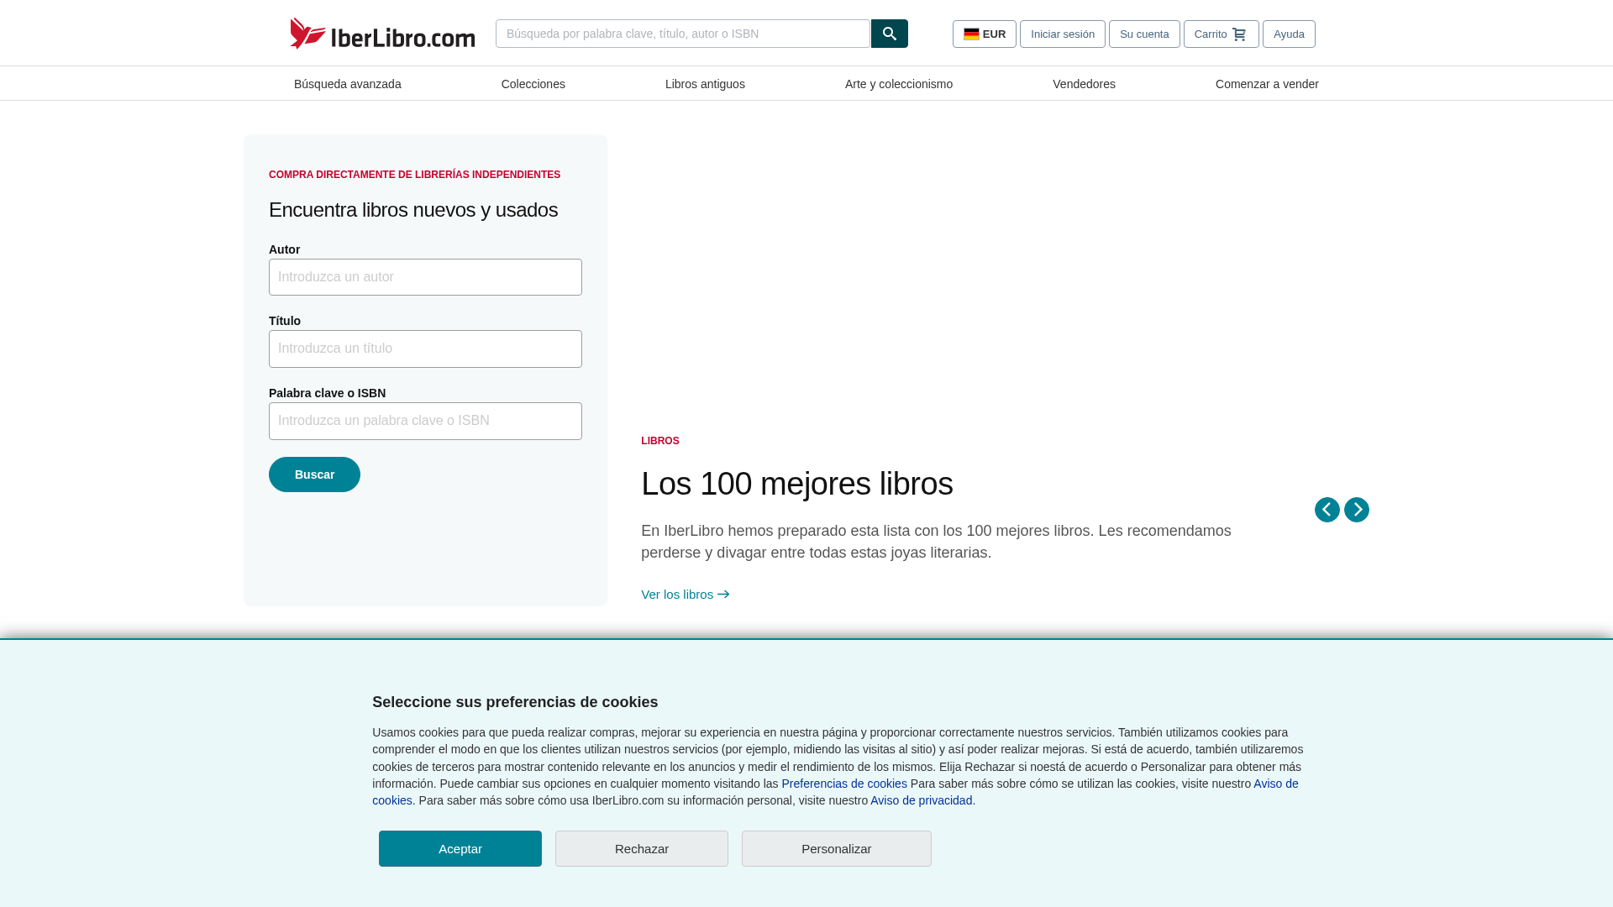
Task: Open the Carrito shopping cart
Action: coord(1221,34)
